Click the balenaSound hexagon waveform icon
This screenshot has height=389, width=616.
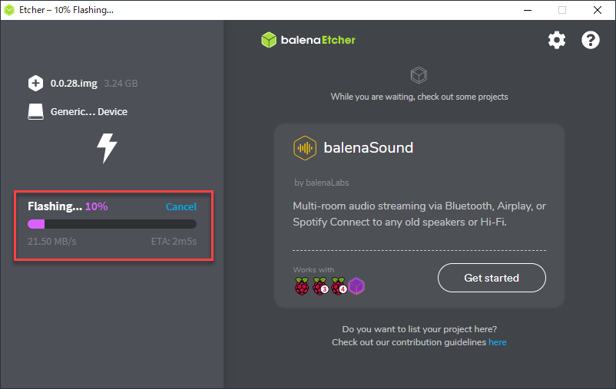[x=305, y=148]
